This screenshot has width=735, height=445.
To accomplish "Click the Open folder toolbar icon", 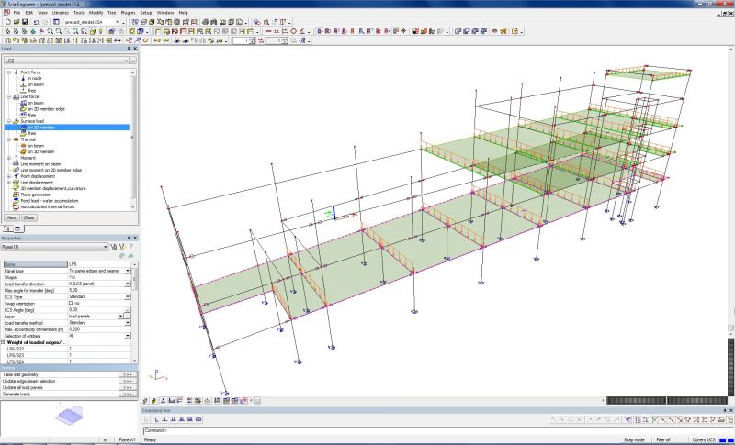I will [x=15, y=21].
